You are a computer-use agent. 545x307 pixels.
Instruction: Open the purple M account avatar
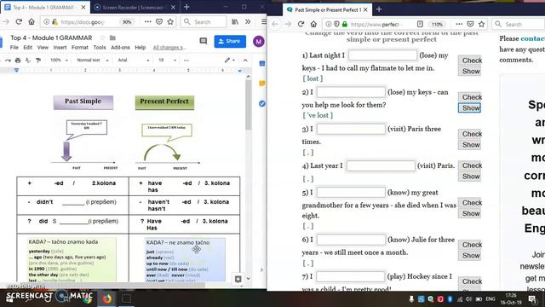258,42
